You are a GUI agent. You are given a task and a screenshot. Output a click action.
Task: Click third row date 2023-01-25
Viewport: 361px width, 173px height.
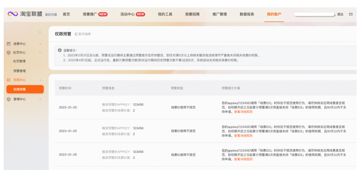tap(68, 155)
